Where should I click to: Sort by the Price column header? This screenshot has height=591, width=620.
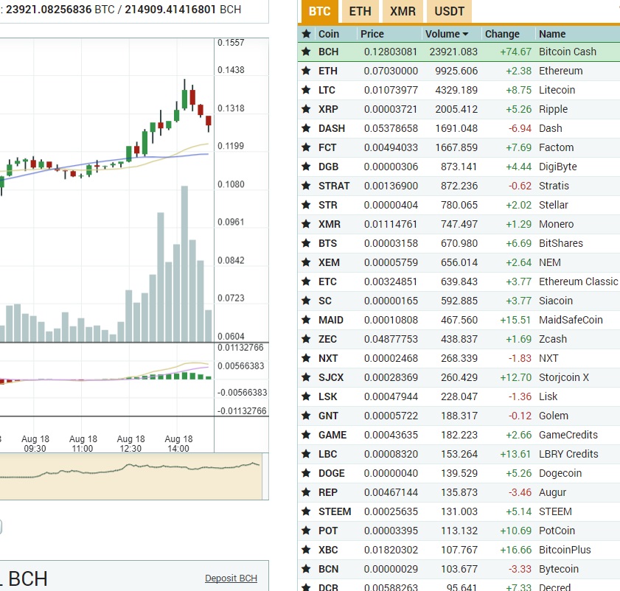372,34
